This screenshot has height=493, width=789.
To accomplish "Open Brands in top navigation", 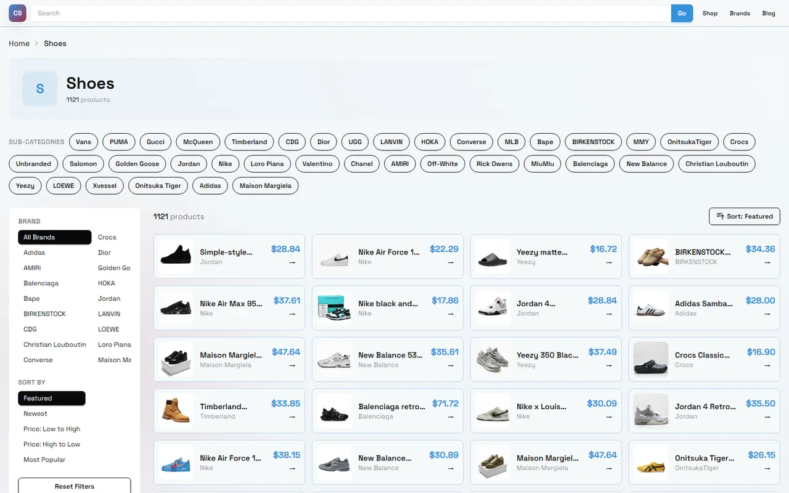I will coord(740,13).
